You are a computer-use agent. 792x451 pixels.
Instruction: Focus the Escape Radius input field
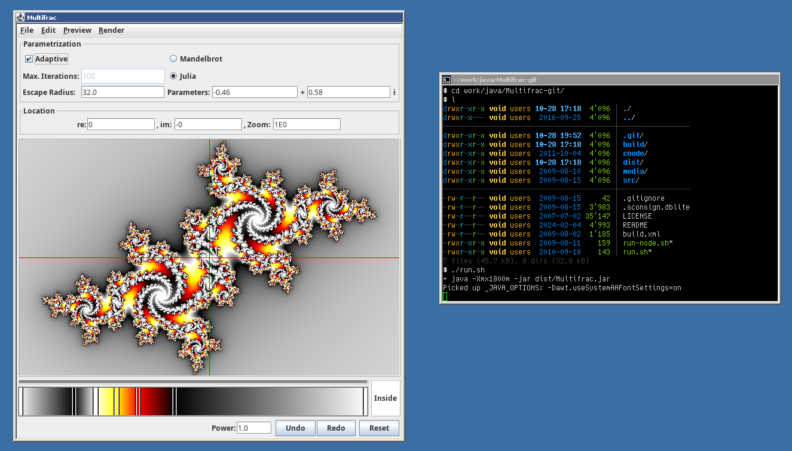tap(122, 93)
